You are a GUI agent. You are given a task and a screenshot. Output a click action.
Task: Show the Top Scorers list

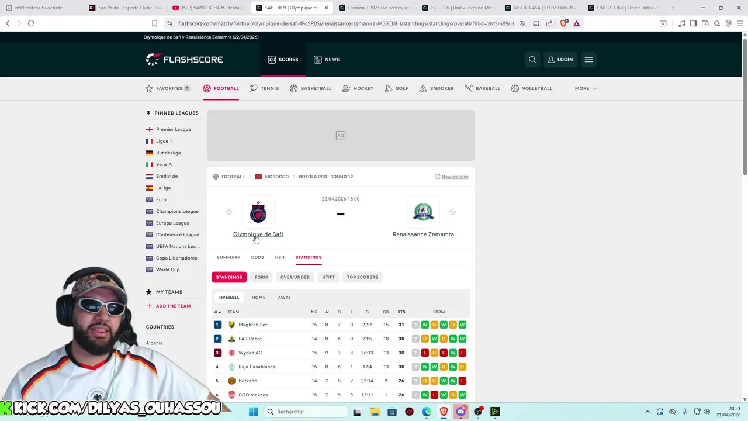coord(362,277)
